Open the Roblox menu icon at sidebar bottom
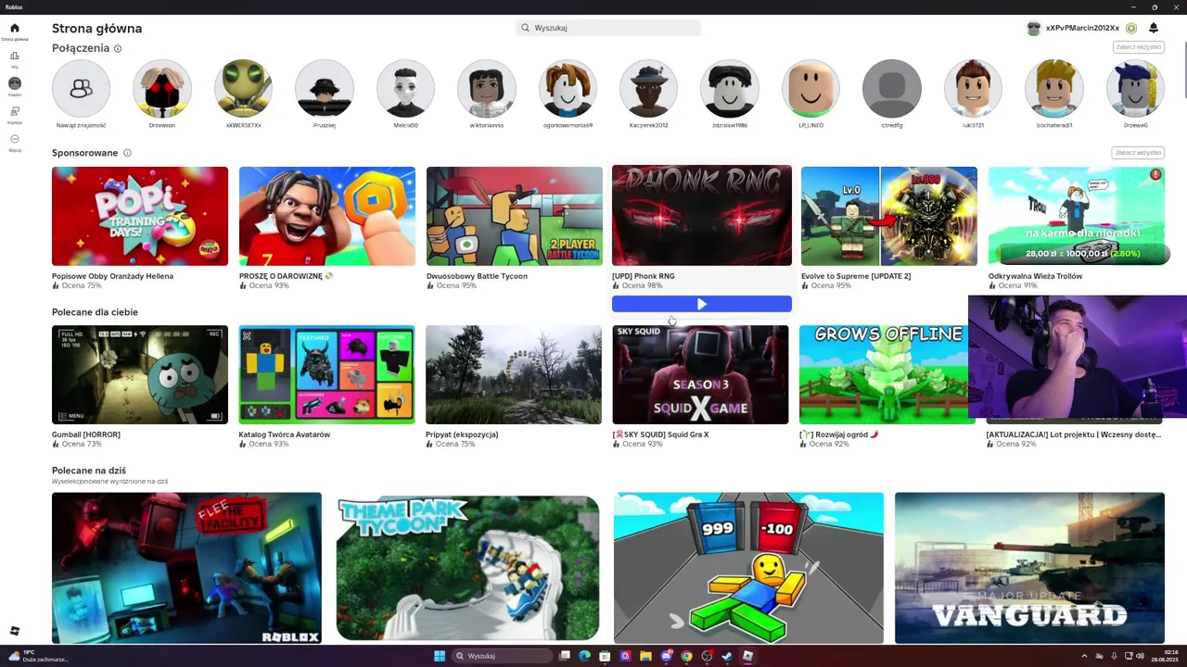The height and width of the screenshot is (667, 1187). pos(14,631)
